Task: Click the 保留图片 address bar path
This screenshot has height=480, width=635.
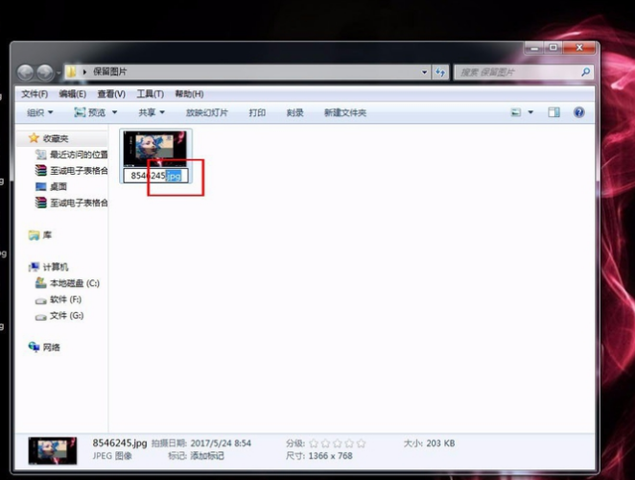Action: pyautogui.click(x=109, y=72)
